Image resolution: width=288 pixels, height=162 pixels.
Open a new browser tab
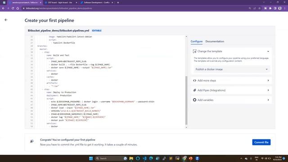click(118, 3)
